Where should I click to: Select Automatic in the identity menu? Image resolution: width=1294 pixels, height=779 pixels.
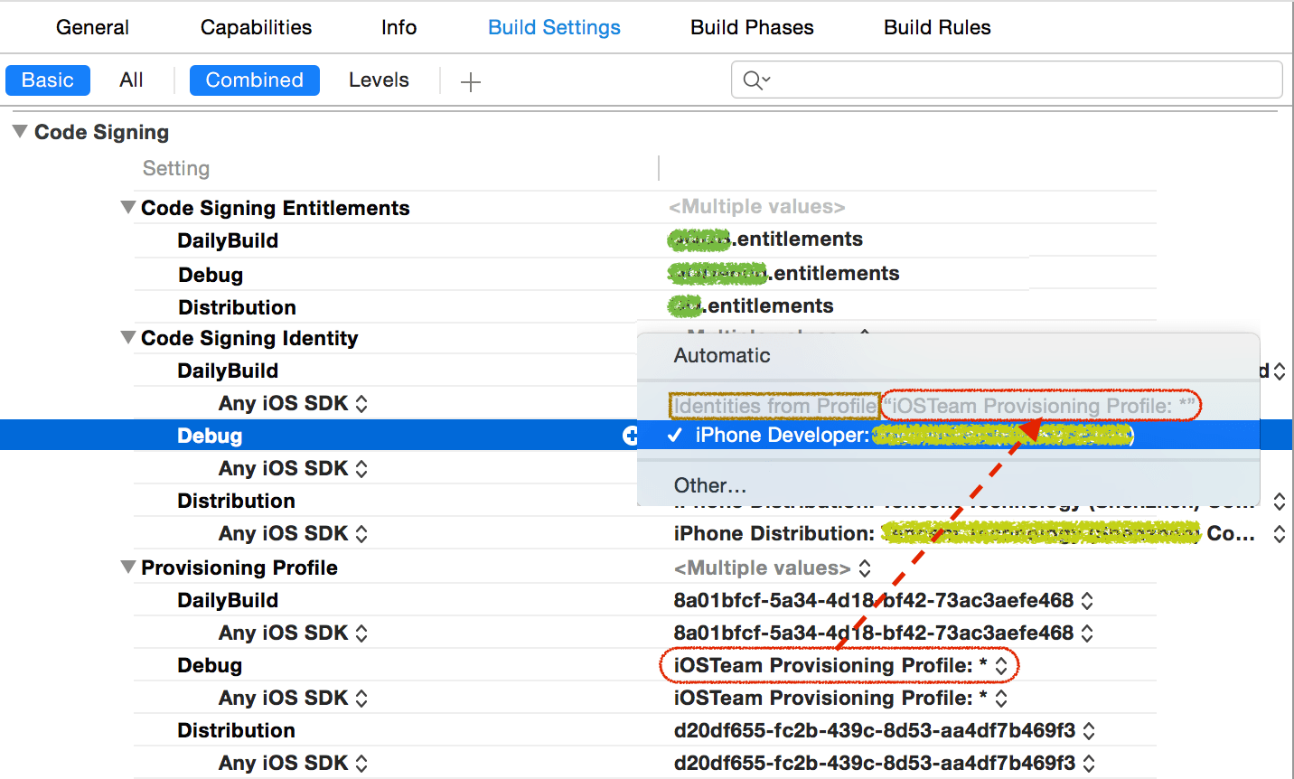pyautogui.click(x=721, y=355)
